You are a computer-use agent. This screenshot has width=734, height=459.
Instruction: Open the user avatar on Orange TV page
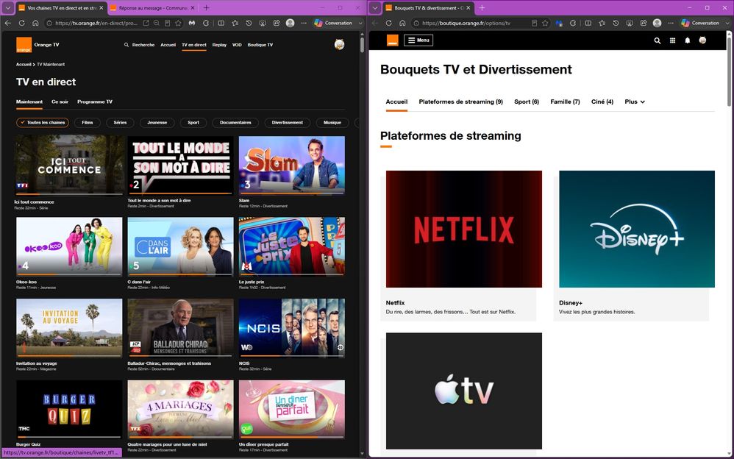click(339, 44)
